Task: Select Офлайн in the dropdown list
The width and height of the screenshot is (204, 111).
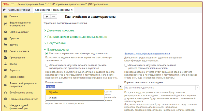Action: click(x=75, y=92)
